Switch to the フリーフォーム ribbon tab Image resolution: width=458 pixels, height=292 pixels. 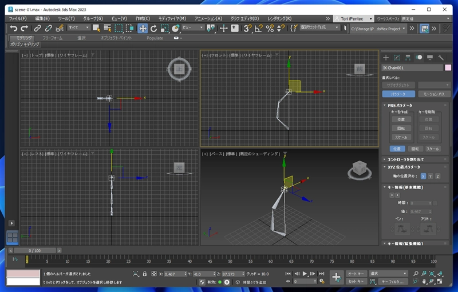(53, 38)
